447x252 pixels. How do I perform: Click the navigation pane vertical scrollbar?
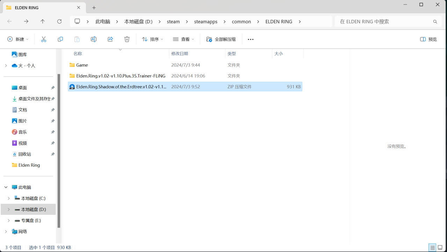[59, 150]
